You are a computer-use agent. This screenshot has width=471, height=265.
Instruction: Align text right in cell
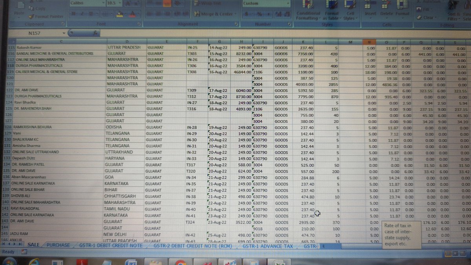pos(168,14)
